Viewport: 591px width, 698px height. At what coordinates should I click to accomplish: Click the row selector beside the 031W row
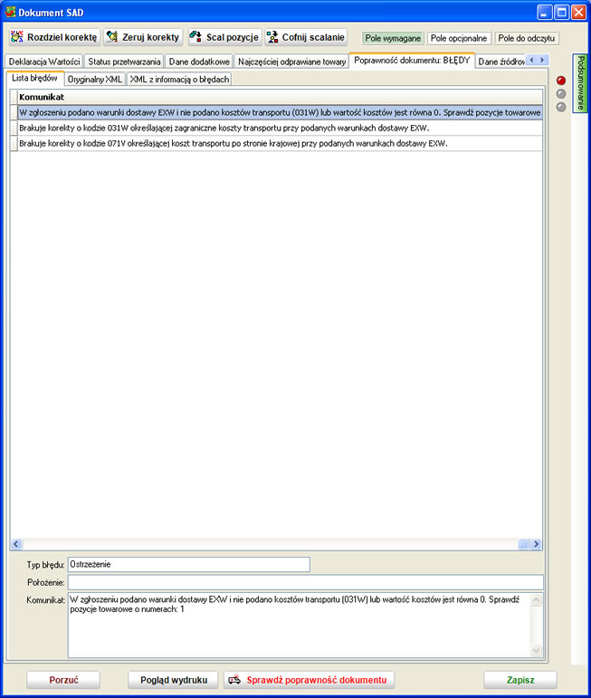[x=14, y=129]
